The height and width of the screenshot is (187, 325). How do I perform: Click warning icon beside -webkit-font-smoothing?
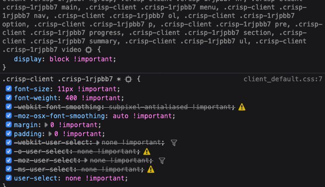pos(242,107)
